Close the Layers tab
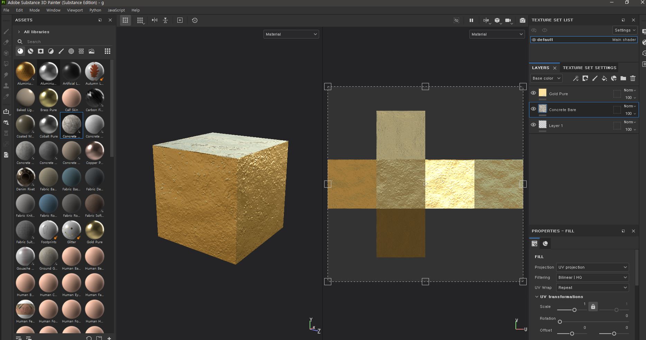The width and height of the screenshot is (646, 340). pyautogui.click(x=555, y=68)
